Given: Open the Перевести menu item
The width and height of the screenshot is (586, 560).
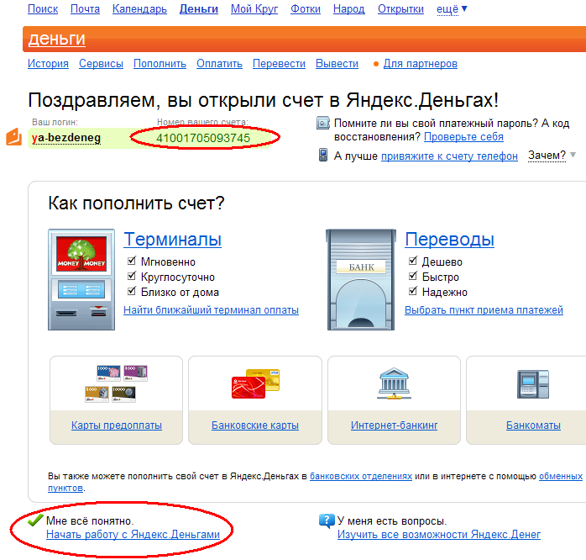Looking at the screenshot, I should 279,64.
